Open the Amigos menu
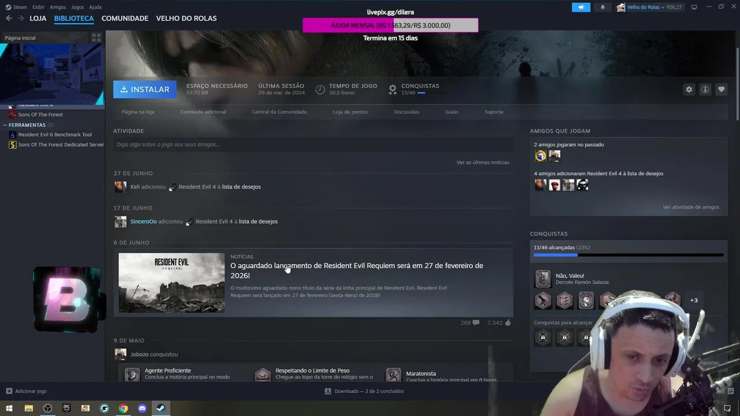This screenshot has height=416, width=740. pos(58,7)
